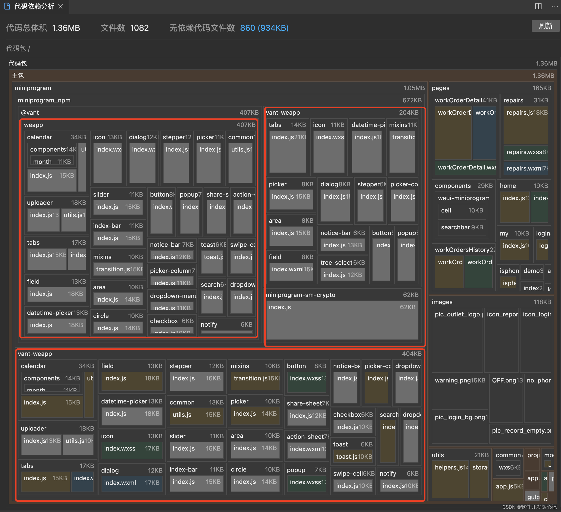Click the pic_record_empty image block
This screenshot has height=512, width=561.
520,433
